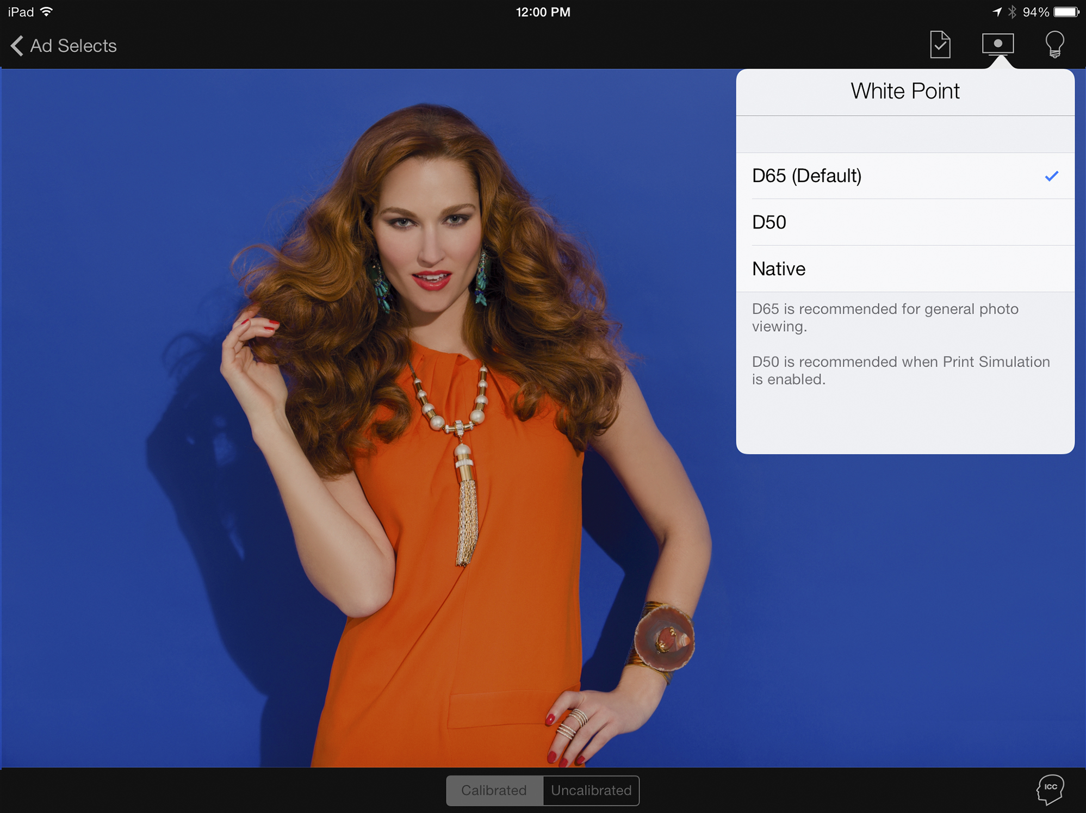Tap the D65 recommendation note text
This screenshot has width=1086, height=813.
click(x=885, y=318)
